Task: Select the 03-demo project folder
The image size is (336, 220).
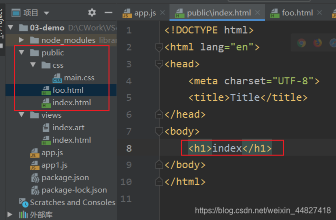Action: (47, 28)
